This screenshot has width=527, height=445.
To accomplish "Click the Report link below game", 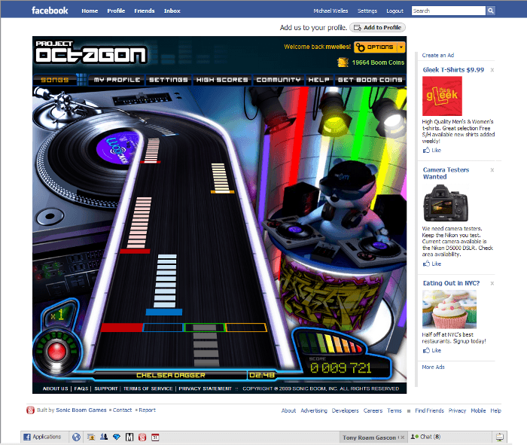I will 147,410.
